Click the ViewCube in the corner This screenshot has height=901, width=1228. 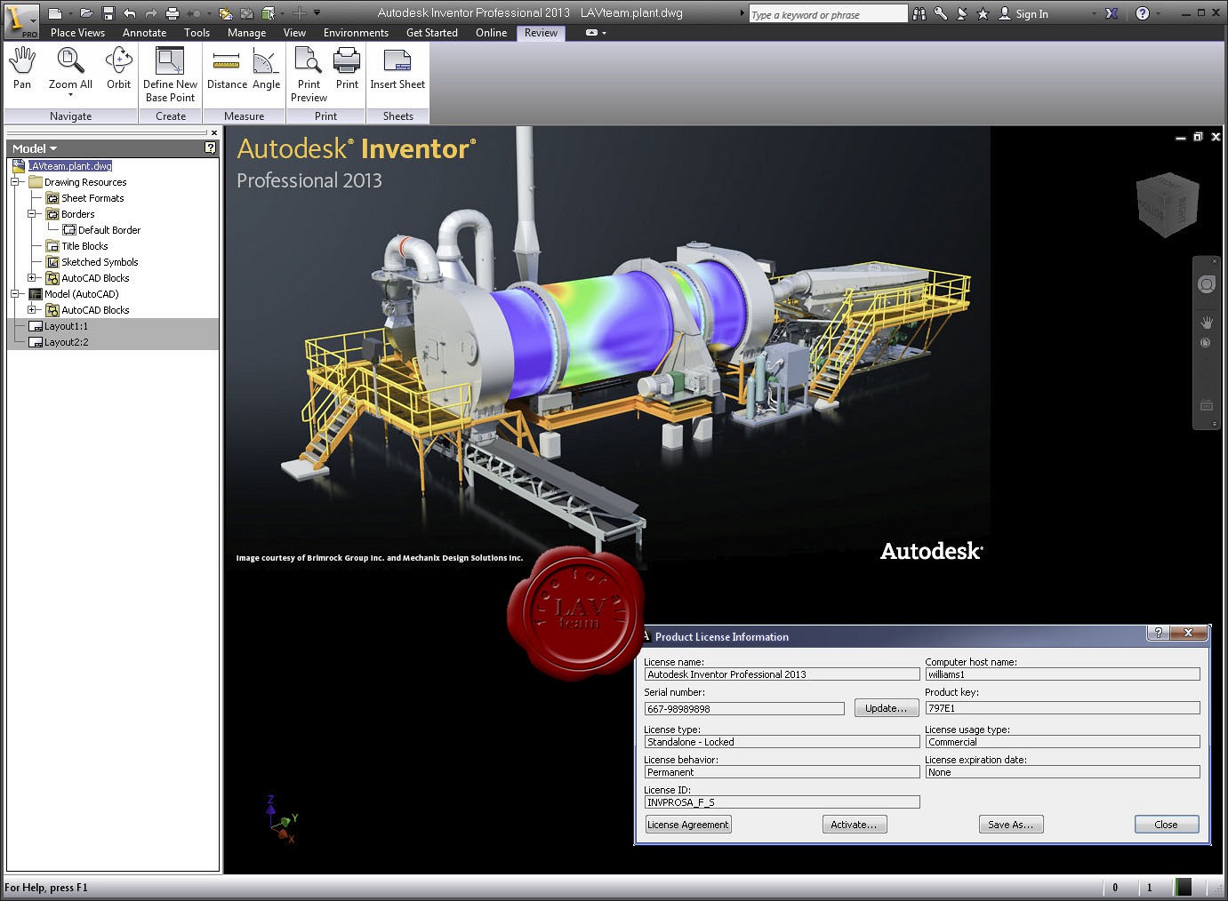(x=1168, y=203)
